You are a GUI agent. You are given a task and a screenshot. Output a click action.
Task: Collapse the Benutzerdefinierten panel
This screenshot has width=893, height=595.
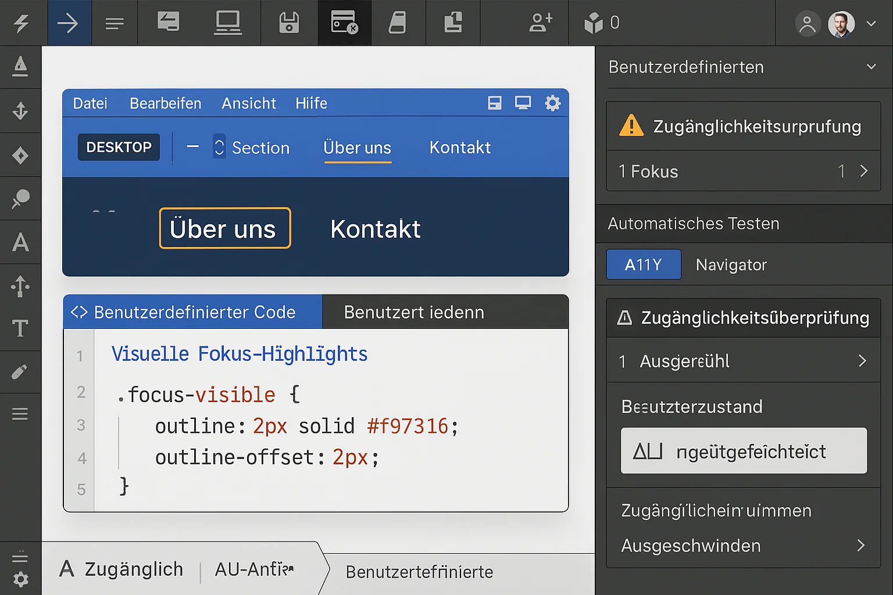[871, 67]
